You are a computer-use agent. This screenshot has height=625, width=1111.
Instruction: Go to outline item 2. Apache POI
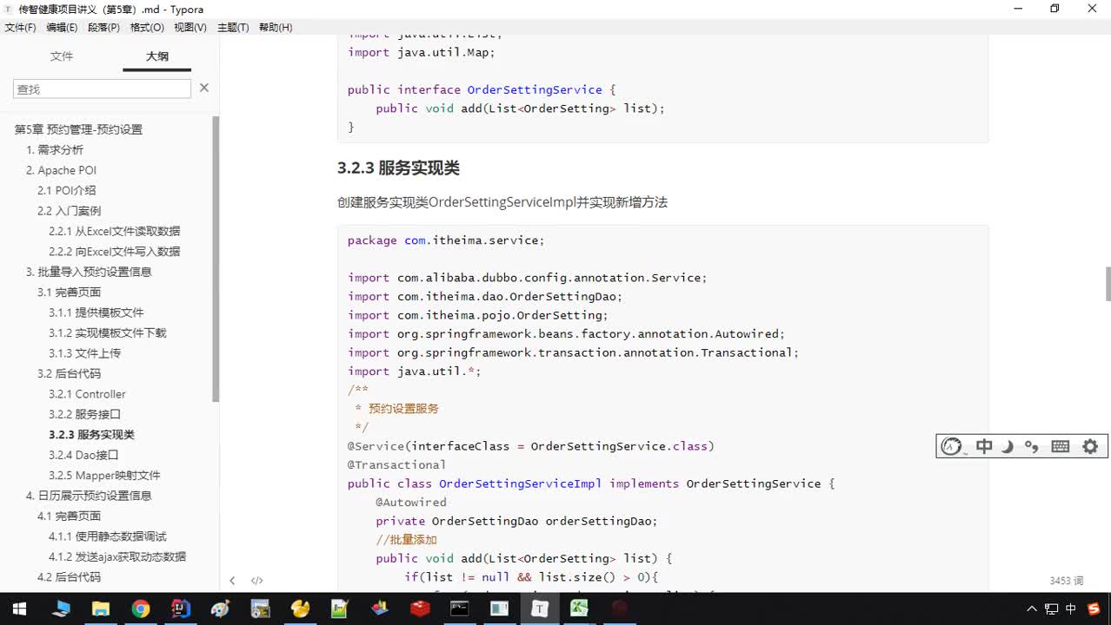coord(61,170)
